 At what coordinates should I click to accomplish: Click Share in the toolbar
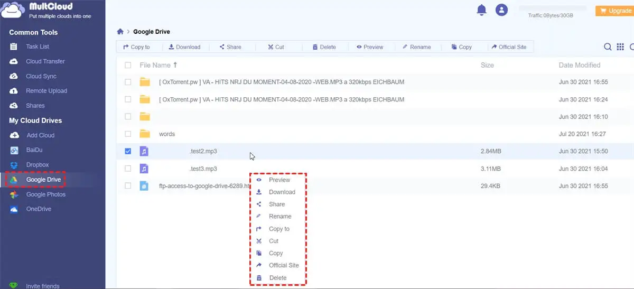pyautogui.click(x=230, y=47)
